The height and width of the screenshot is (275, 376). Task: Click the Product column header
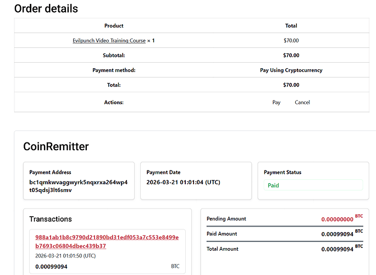click(114, 26)
